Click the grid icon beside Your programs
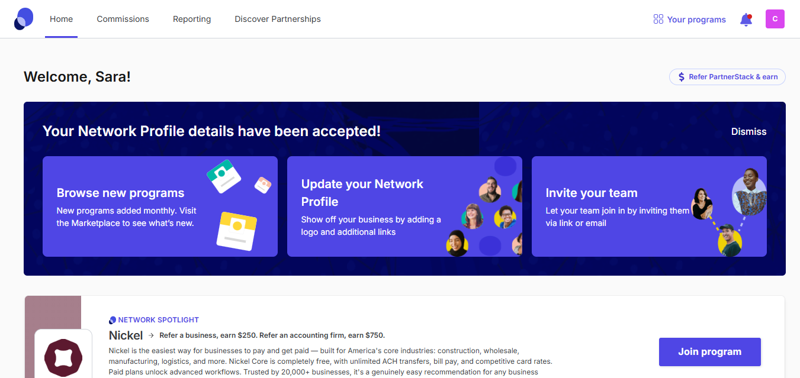This screenshot has height=378, width=800. [x=658, y=20]
